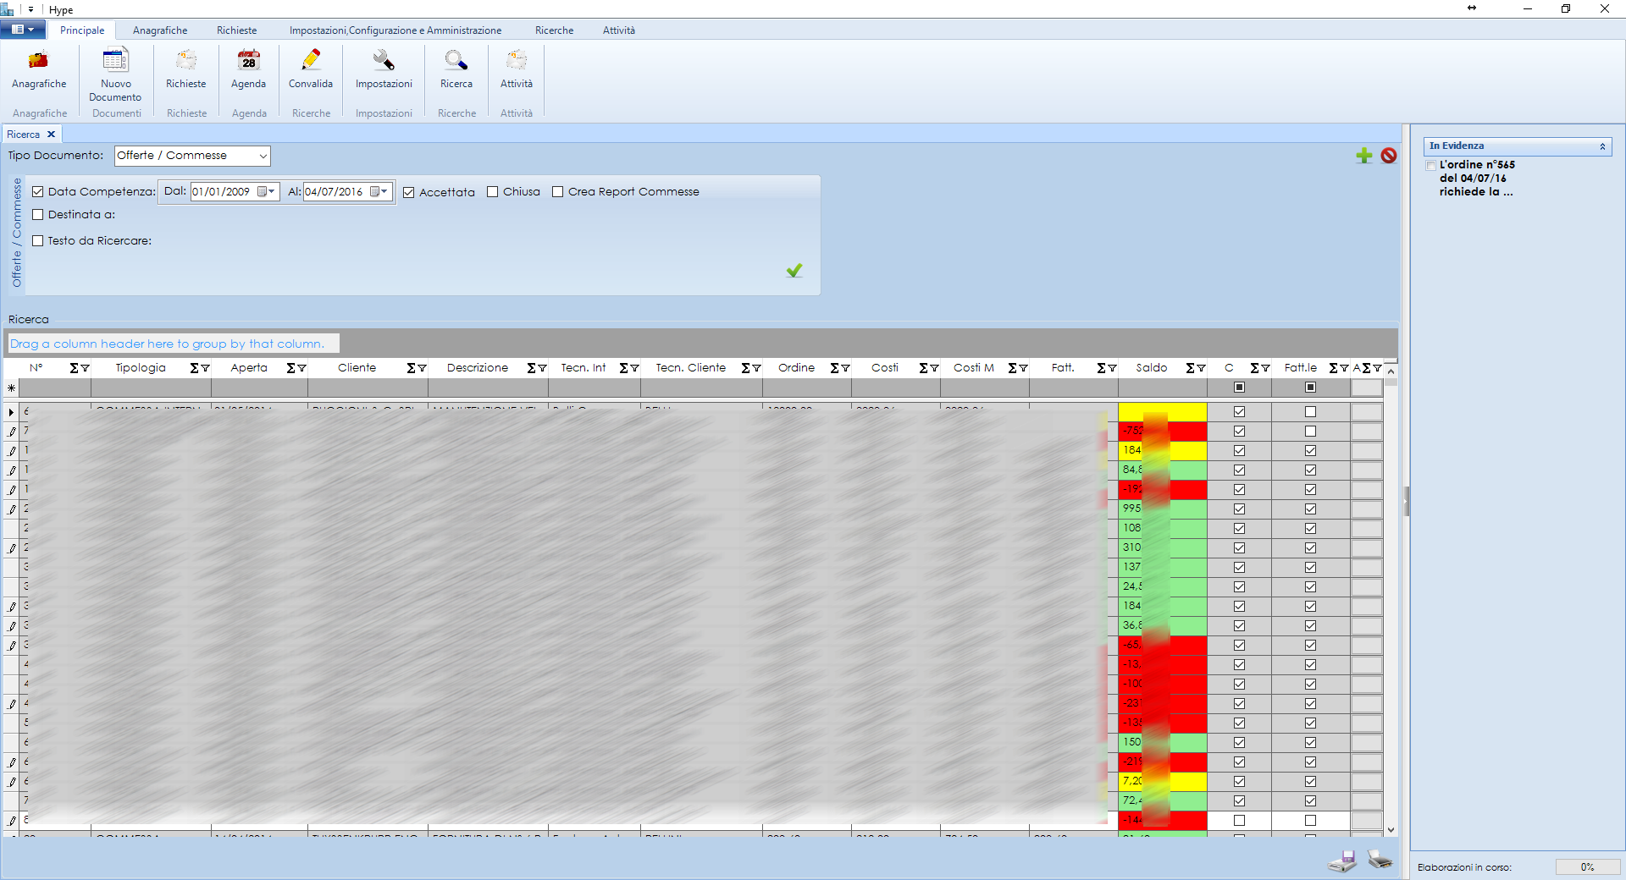Viewport: 1626px width, 880px height.
Task: Open the Al date picker dropdown
Action: [x=384, y=192]
